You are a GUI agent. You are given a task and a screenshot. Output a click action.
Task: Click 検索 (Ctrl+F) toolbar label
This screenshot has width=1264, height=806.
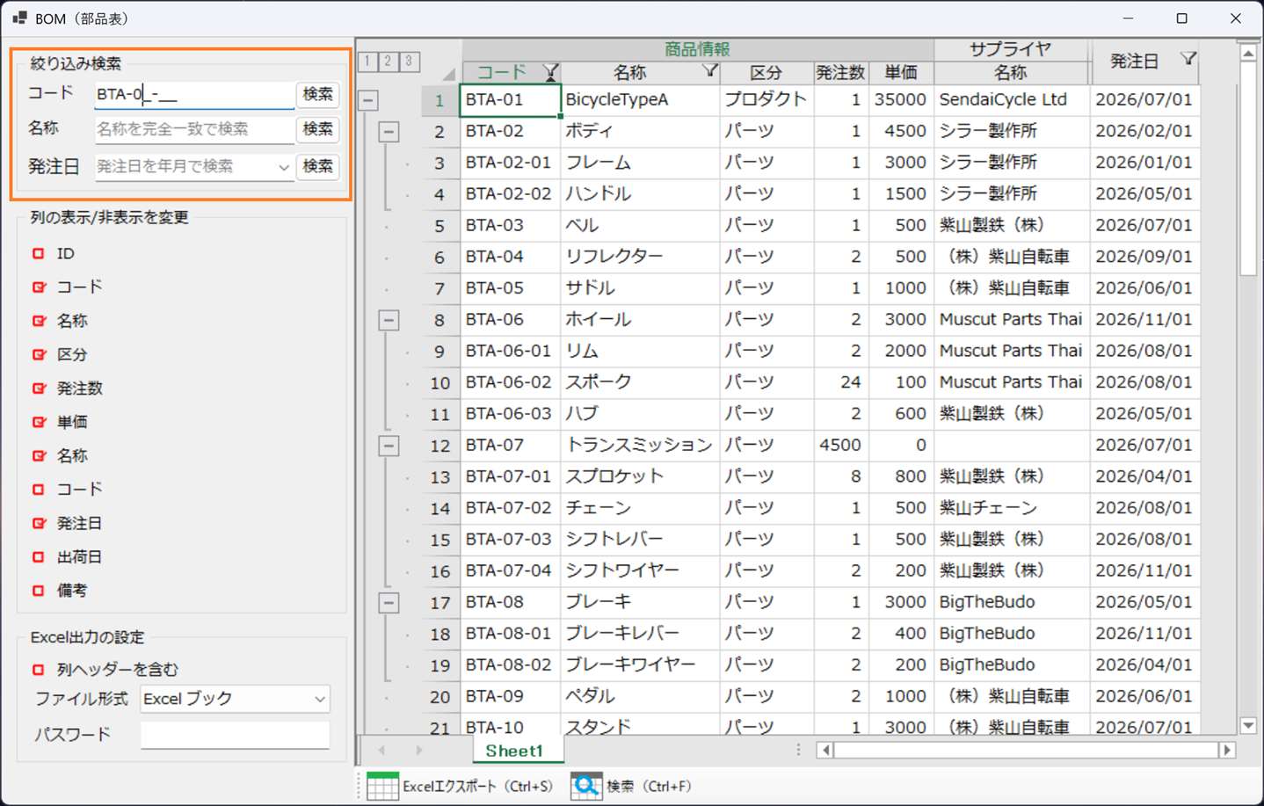coord(649,786)
